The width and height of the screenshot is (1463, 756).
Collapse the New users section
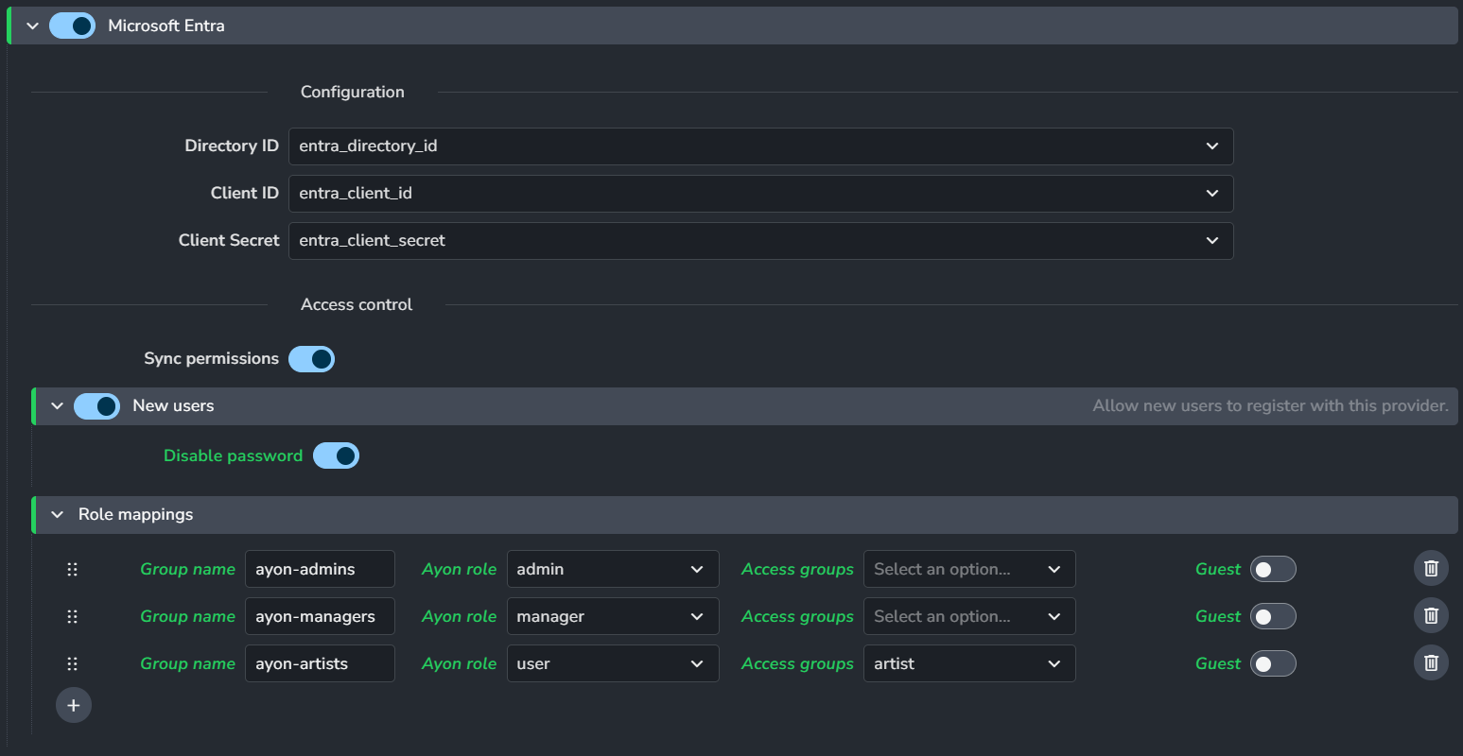[x=57, y=406]
